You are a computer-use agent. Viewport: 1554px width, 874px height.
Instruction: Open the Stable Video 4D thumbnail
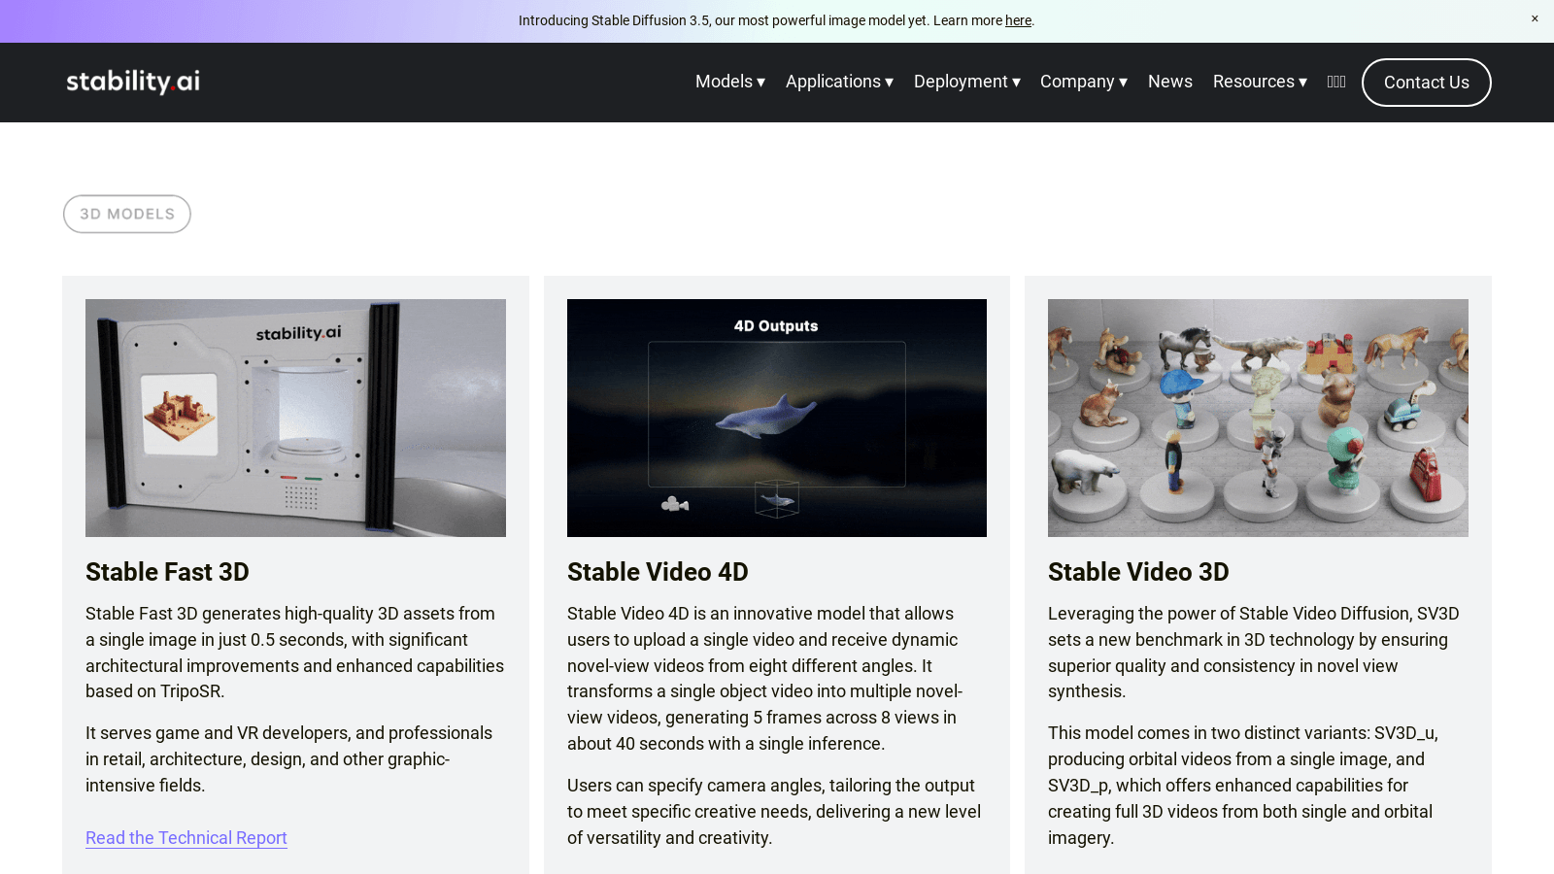click(x=777, y=418)
